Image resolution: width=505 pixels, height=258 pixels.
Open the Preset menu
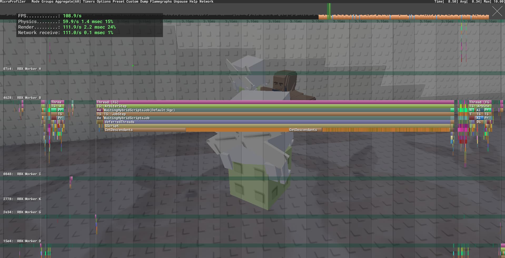point(118,2)
